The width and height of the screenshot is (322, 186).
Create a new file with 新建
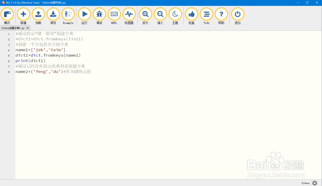click(23, 14)
